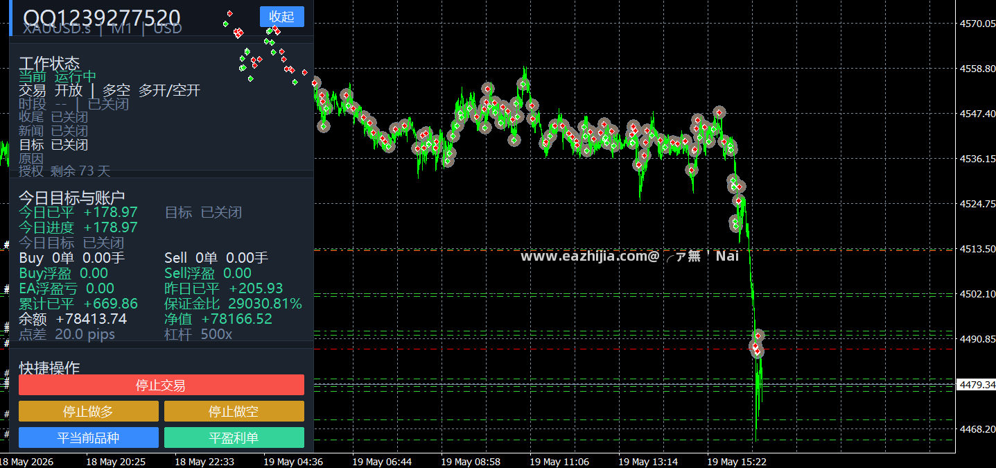Click the 余额 +78413.74 balance value

tap(73, 319)
